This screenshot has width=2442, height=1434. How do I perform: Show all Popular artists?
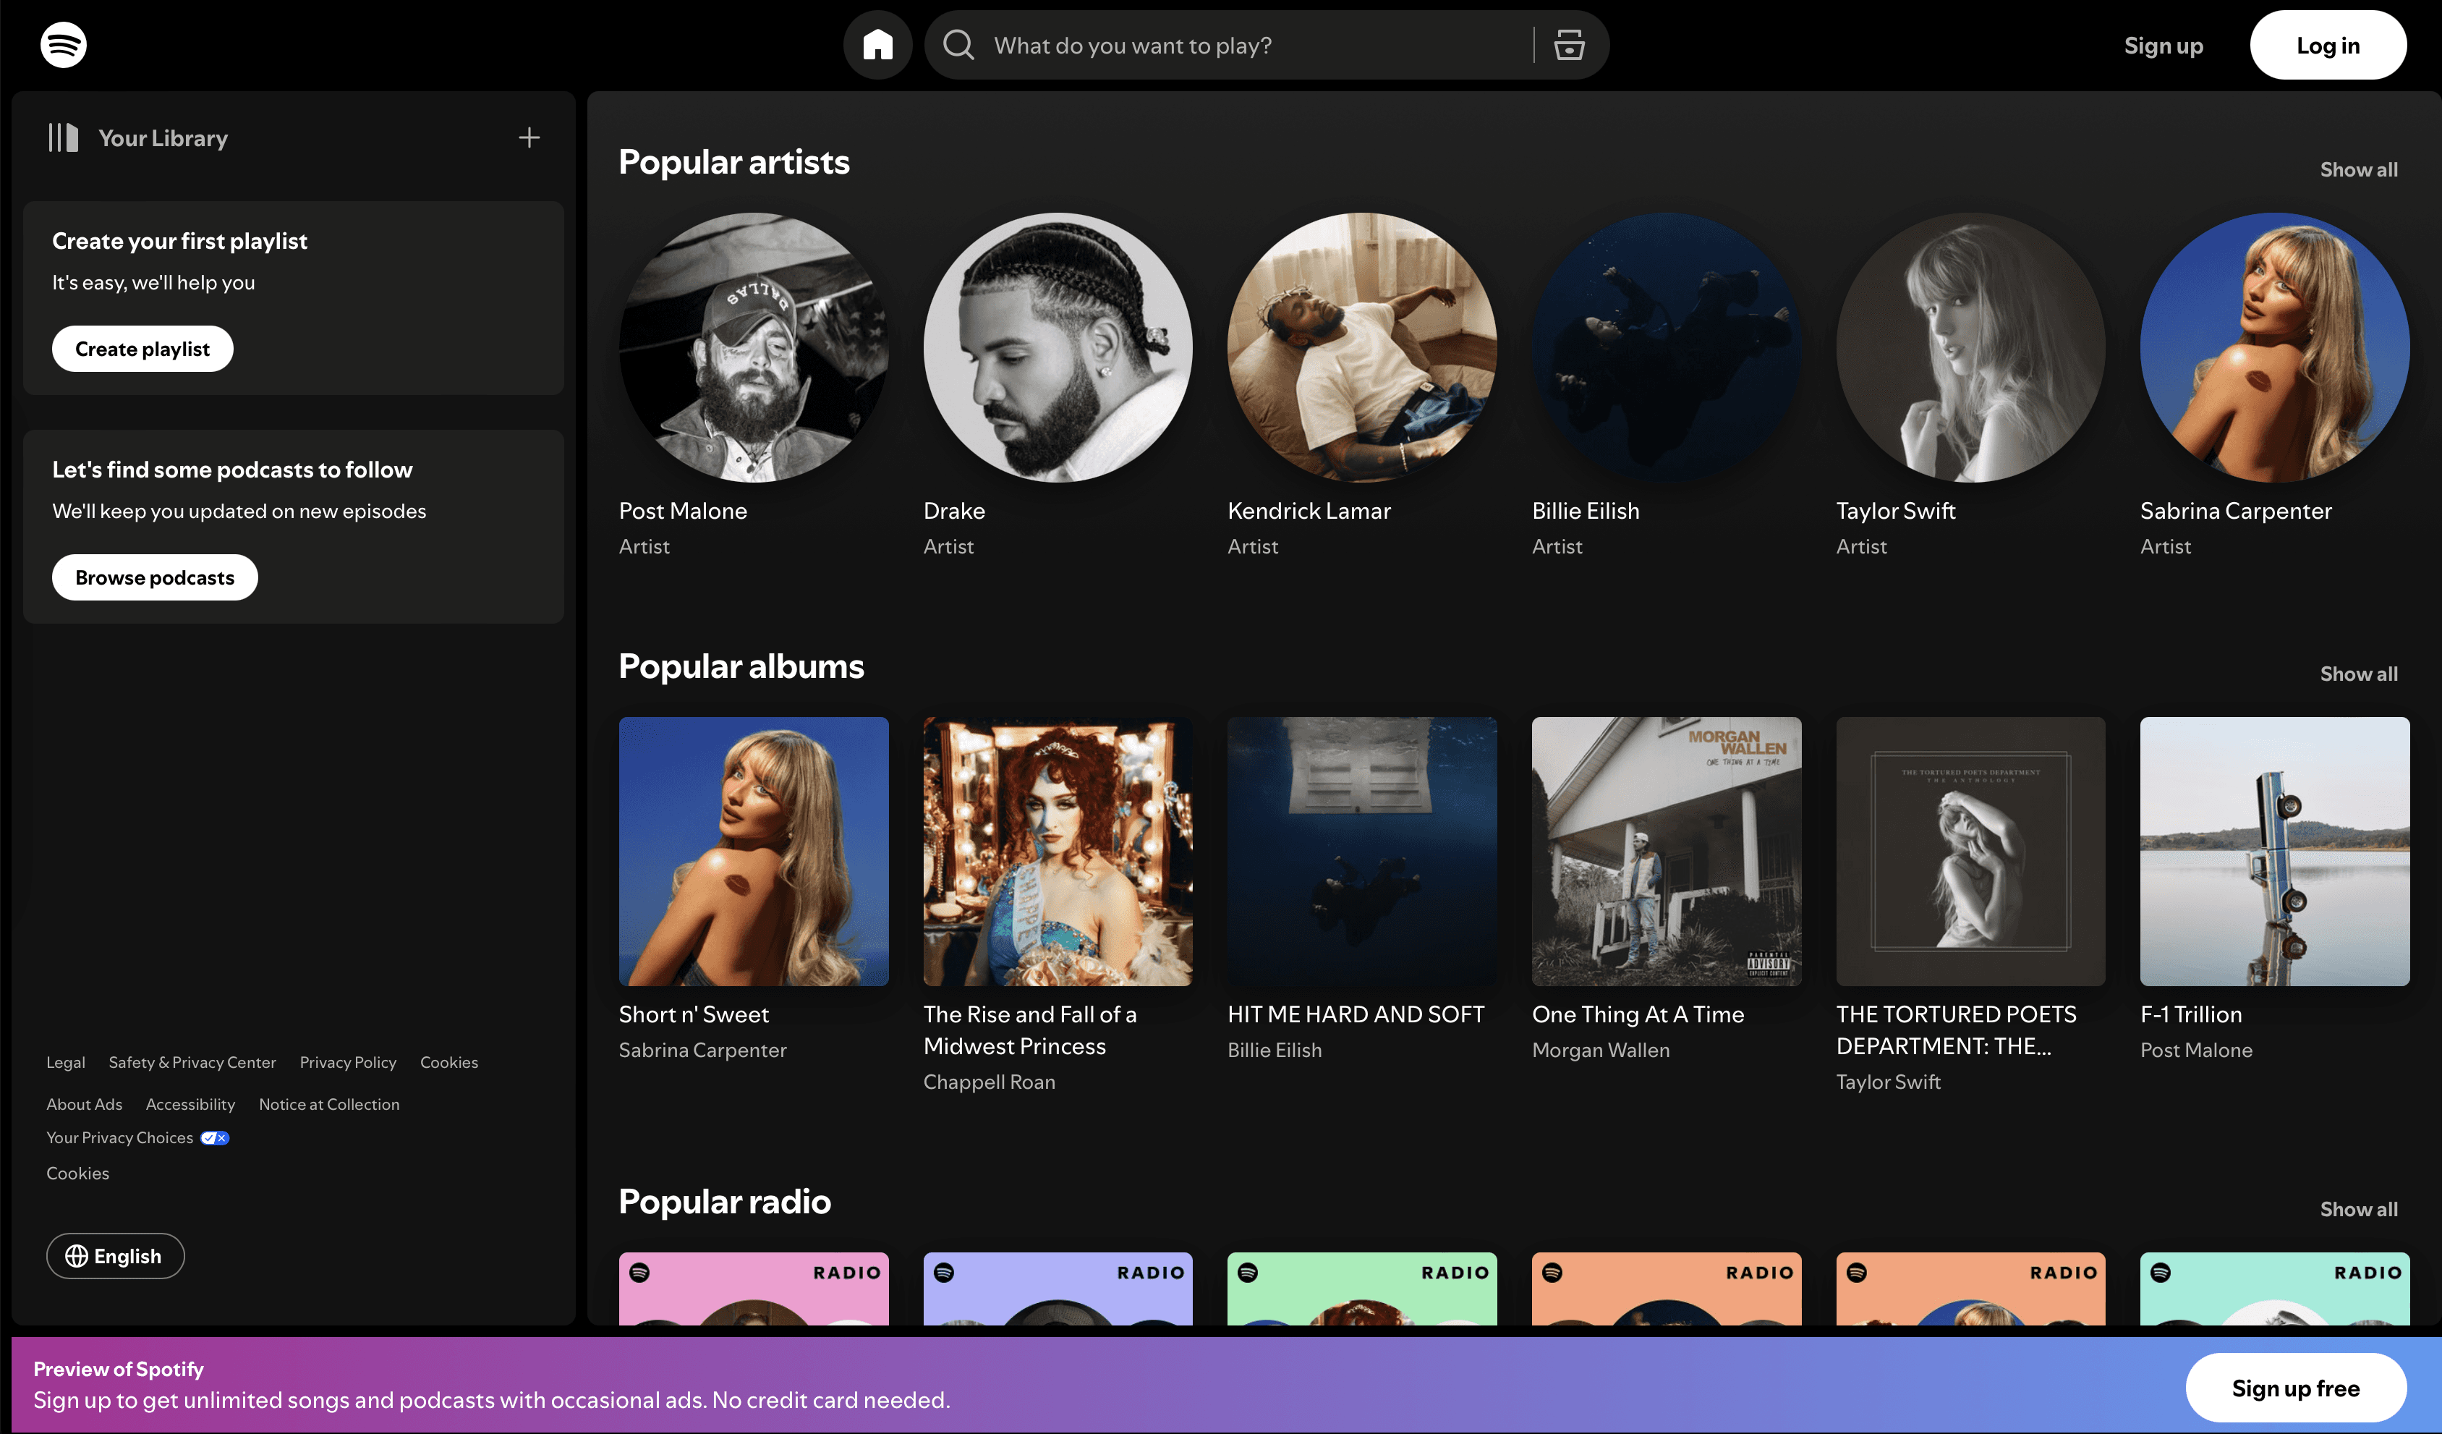point(2359,170)
